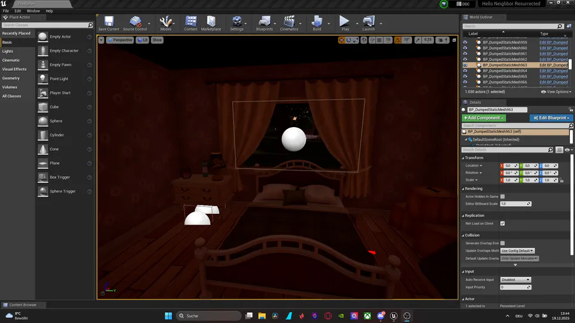The height and width of the screenshot is (323, 575).
Task: Click the Content Browser tab
Action: coord(22,304)
